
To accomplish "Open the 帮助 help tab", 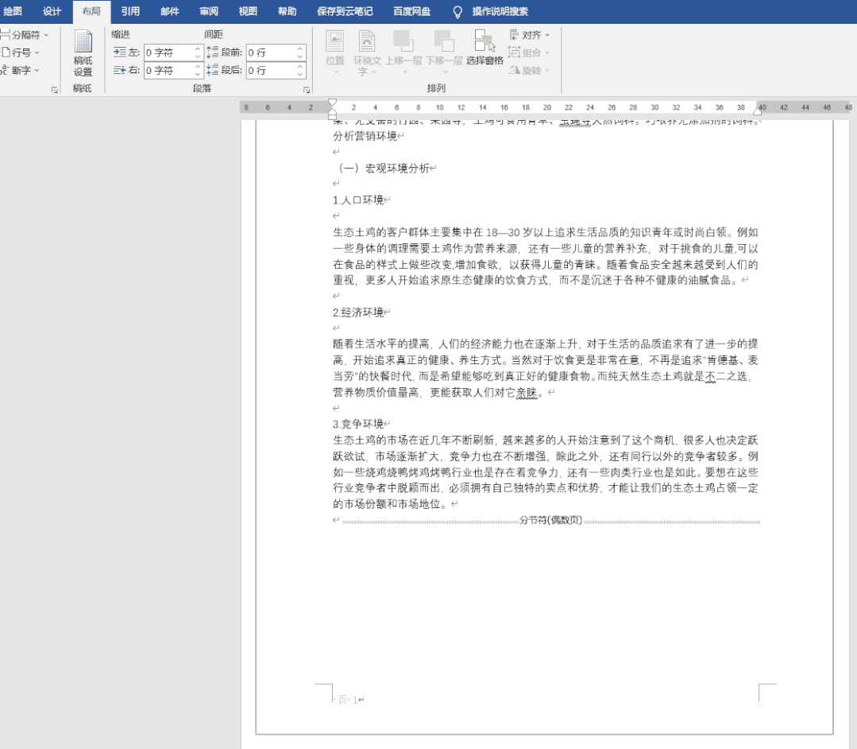I will pyautogui.click(x=287, y=11).
